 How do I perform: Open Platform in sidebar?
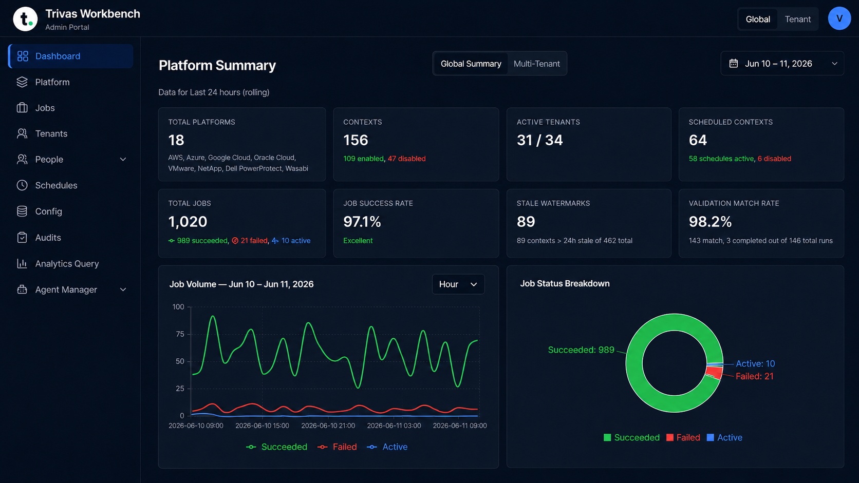point(70,82)
